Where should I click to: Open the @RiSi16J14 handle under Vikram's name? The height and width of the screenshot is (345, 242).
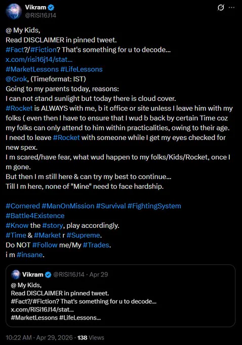(x=41, y=15)
